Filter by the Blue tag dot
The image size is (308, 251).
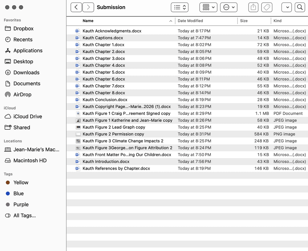(8, 194)
